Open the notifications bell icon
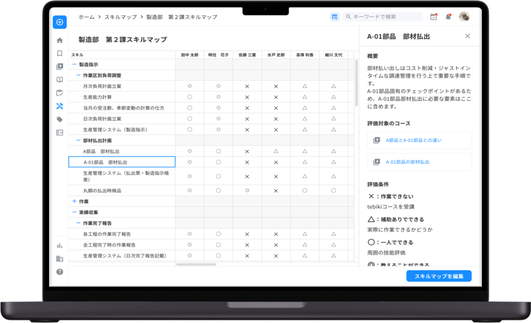531x323 pixels. pos(448,17)
